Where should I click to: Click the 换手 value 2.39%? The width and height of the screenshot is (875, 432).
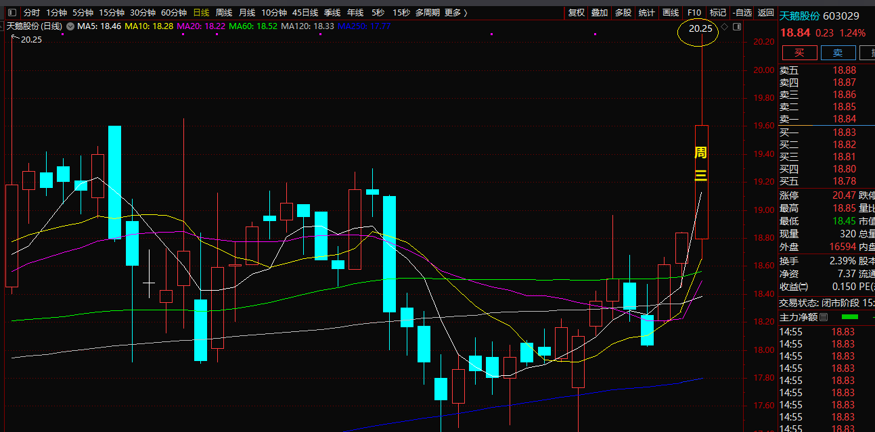843,260
